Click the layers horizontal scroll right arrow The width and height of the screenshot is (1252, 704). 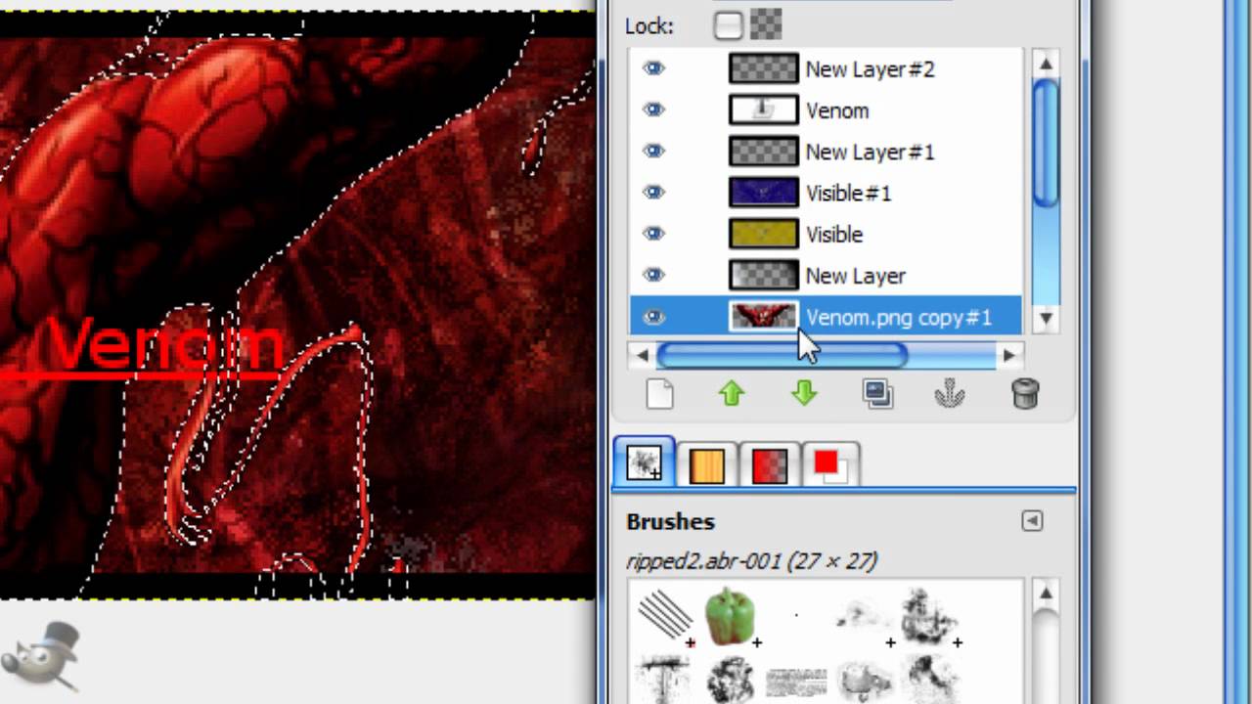(1008, 356)
